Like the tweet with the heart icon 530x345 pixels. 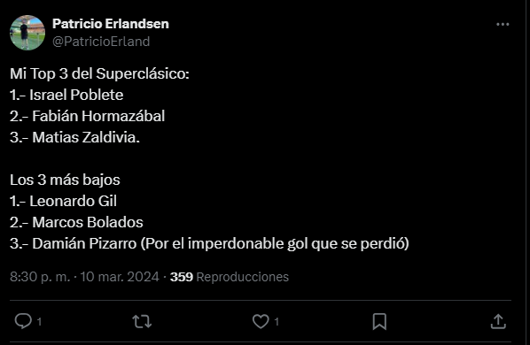pos(261,321)
